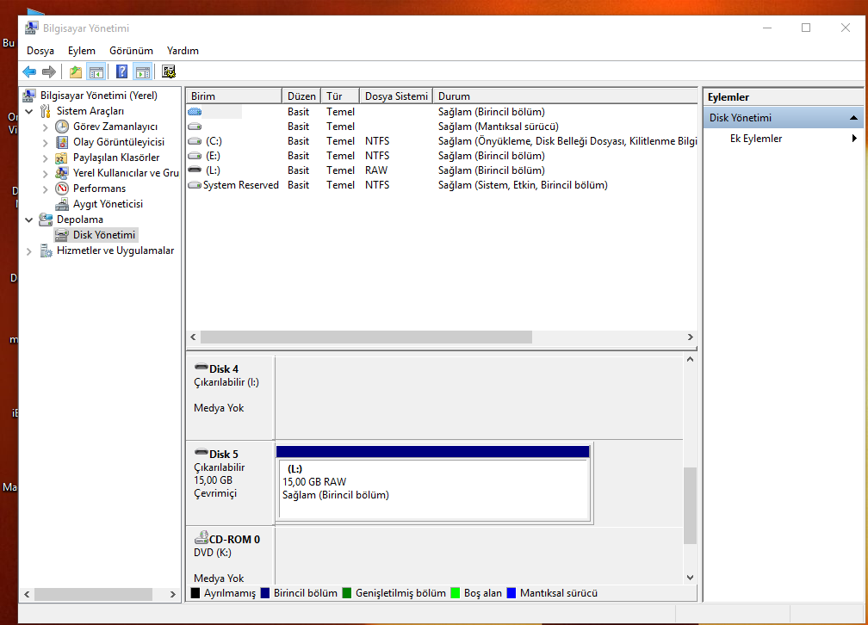Screen dimensions: 868x625
Task: Click the tree pane right scroll arrow
Action: (x=173, y=594)
